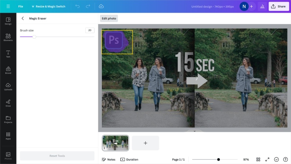
Task: Click the cloud save status icon
Action: 101,7
